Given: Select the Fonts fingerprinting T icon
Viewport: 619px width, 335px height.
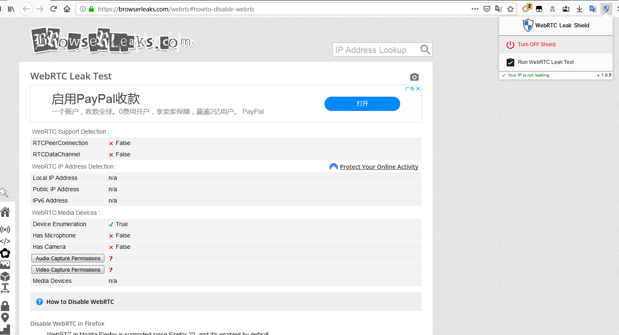Looking at the screenshot, I should click(x=6, y=288).
